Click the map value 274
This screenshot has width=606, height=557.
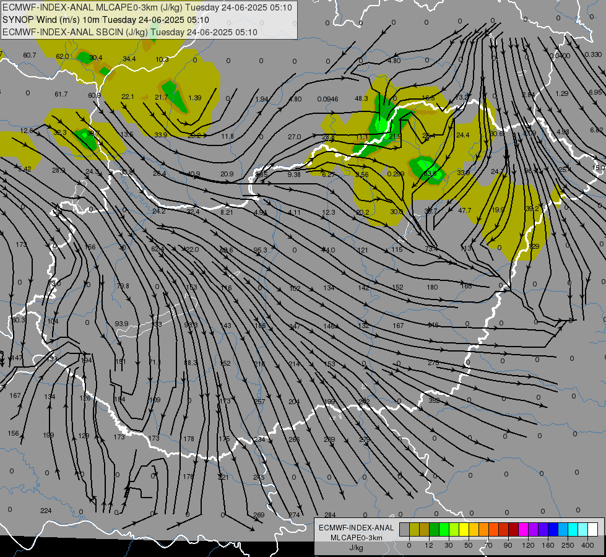tap(294, 515)
